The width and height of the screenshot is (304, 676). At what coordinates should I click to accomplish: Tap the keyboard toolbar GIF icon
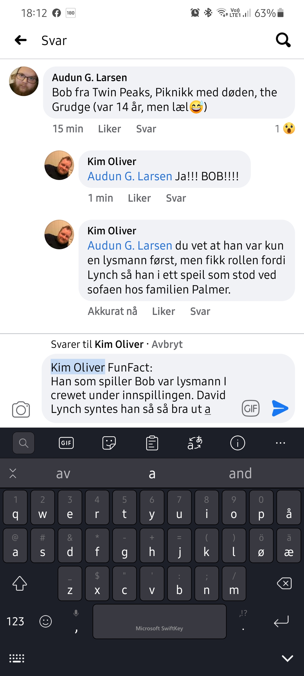point(66,443)
